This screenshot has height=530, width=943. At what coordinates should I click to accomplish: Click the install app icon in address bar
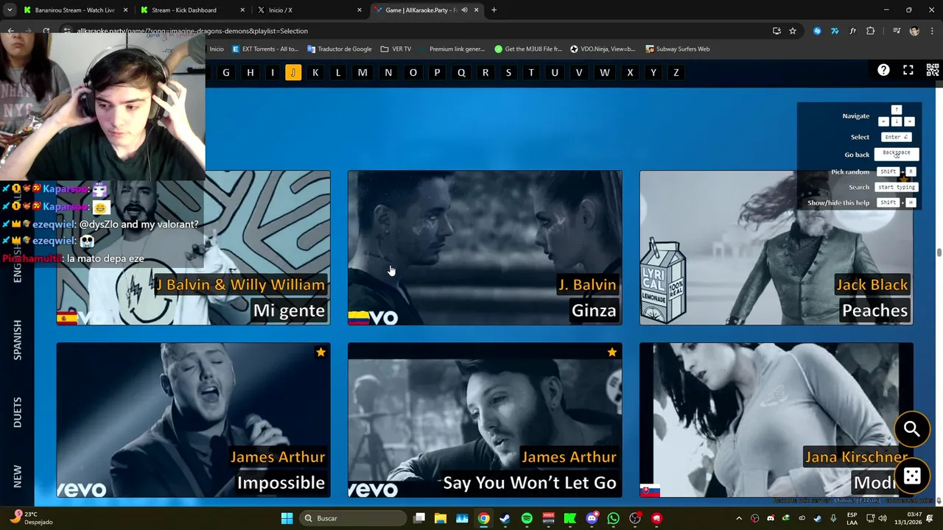pos(777,31)
